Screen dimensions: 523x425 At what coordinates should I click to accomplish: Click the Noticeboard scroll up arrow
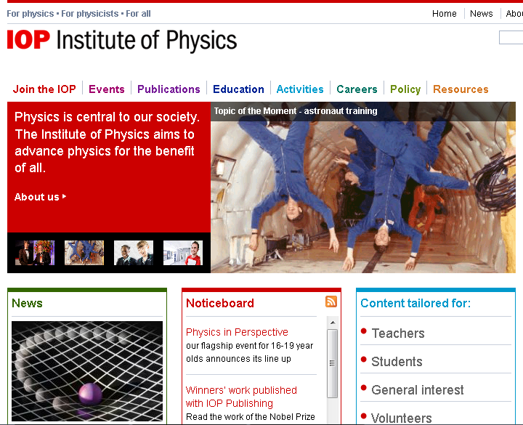tap(333, 323)
